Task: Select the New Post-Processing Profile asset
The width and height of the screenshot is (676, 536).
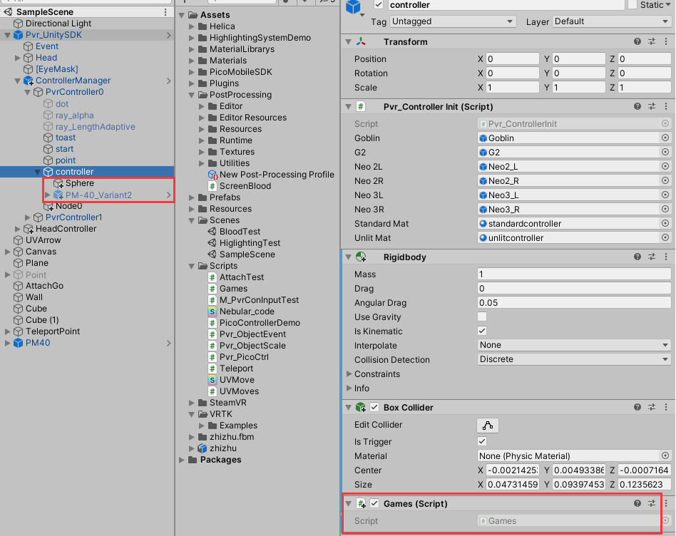Action: 271,175
